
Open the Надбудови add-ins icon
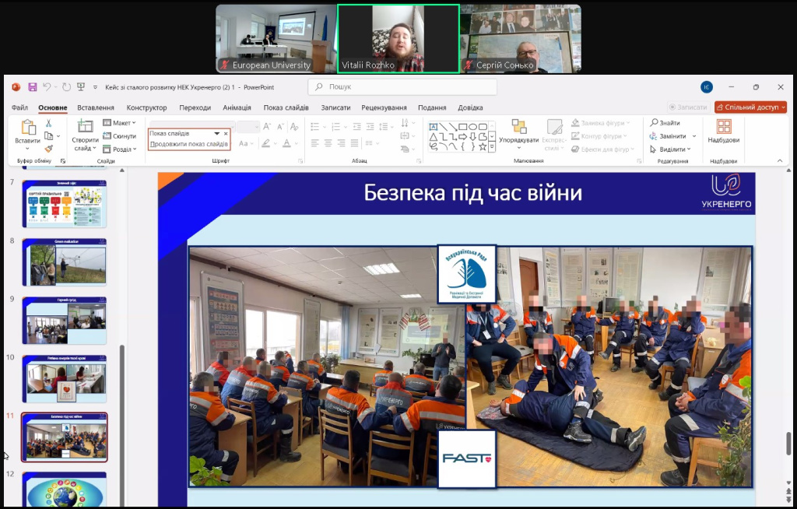coord(723,127)
